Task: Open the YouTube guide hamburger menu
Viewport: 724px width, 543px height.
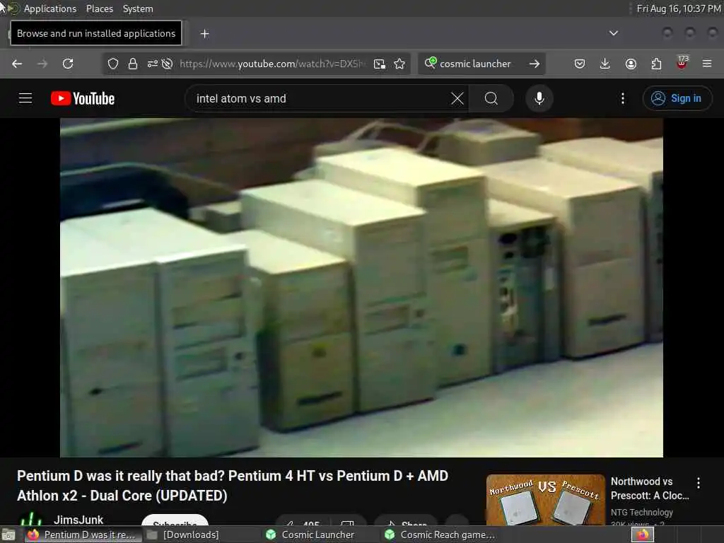Action: coord(25,98)
